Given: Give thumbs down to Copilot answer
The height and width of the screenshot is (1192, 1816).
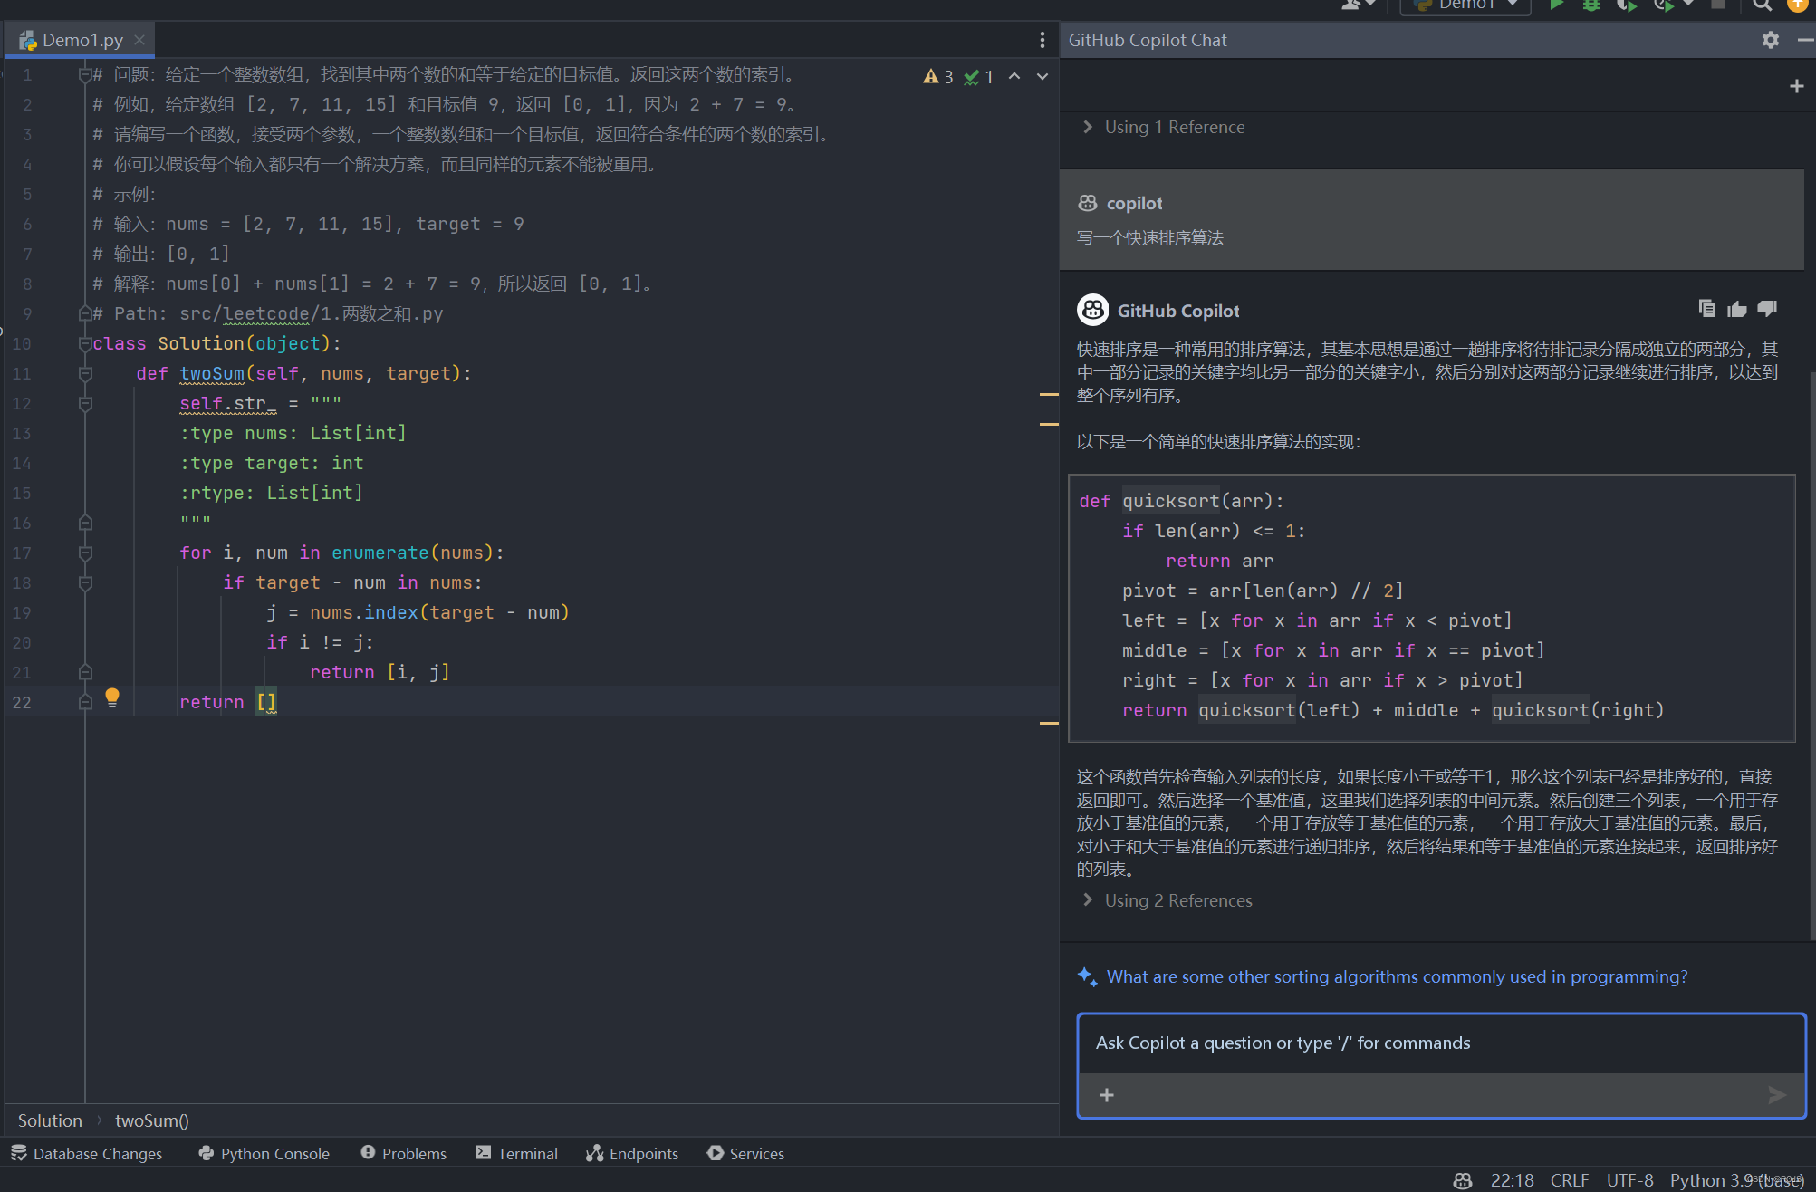Looking at the screenshot, I should (1767, 309).
